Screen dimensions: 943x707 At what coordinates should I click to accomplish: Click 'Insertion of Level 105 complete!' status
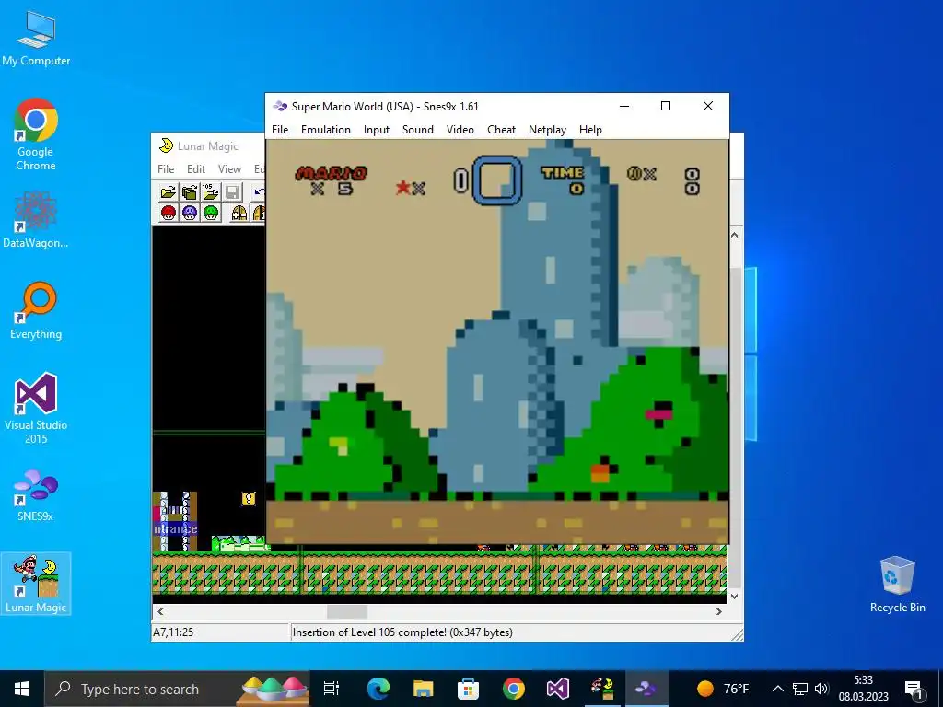tap(402, 632)
